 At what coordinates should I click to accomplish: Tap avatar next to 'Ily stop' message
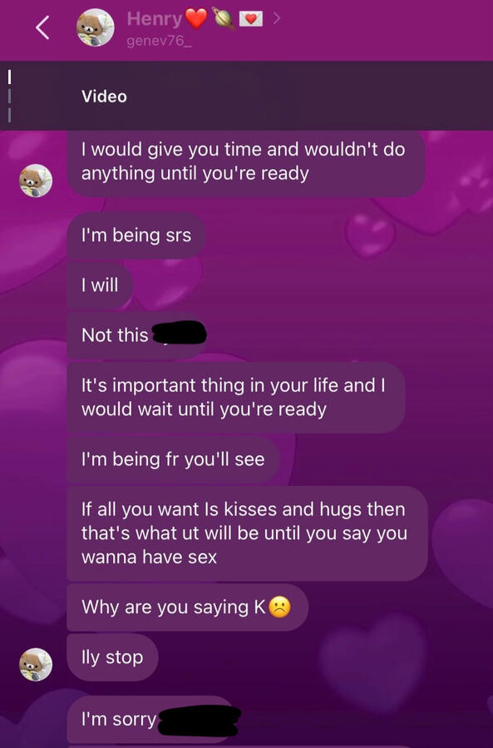(x=36, y=664)
